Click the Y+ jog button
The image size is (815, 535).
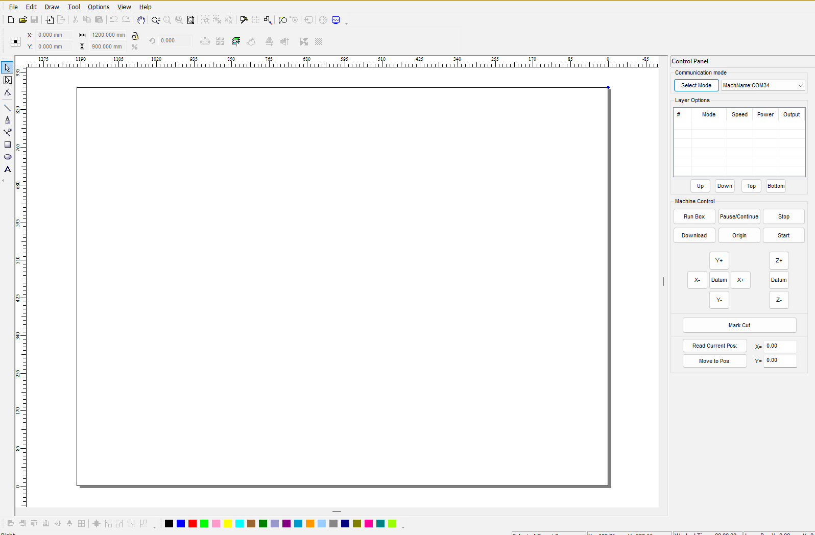click(x=719, y=260)
